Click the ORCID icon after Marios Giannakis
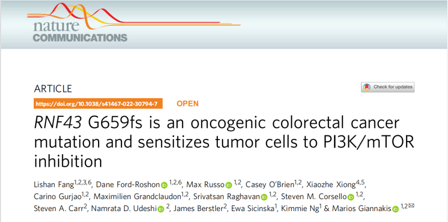 click(396, 209)
